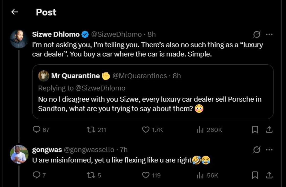Share gongwas's reply
The image size is (286, 187).
tap(269, 175)
